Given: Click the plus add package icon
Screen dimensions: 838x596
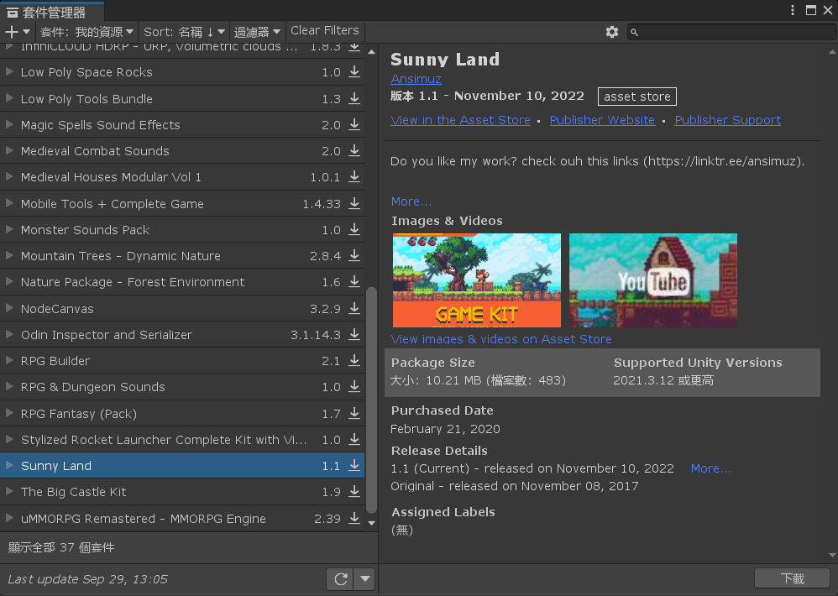Looking at the screenshot, I should pos(11,32).
